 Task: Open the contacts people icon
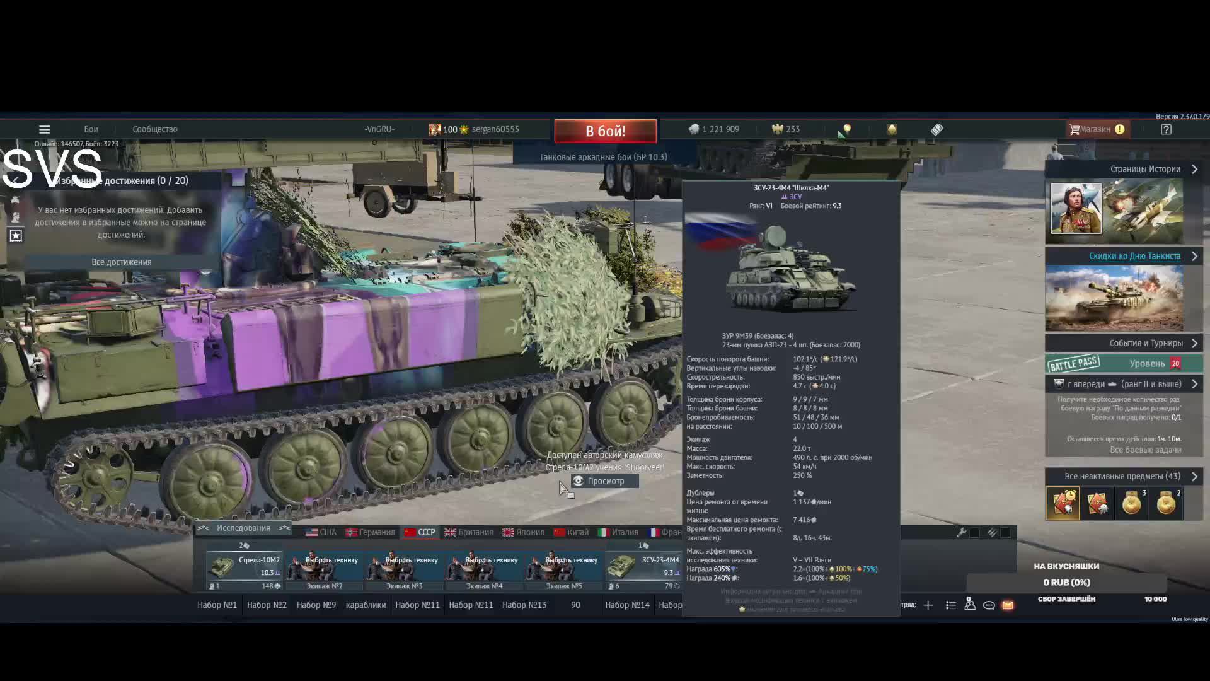coord(970,605)
